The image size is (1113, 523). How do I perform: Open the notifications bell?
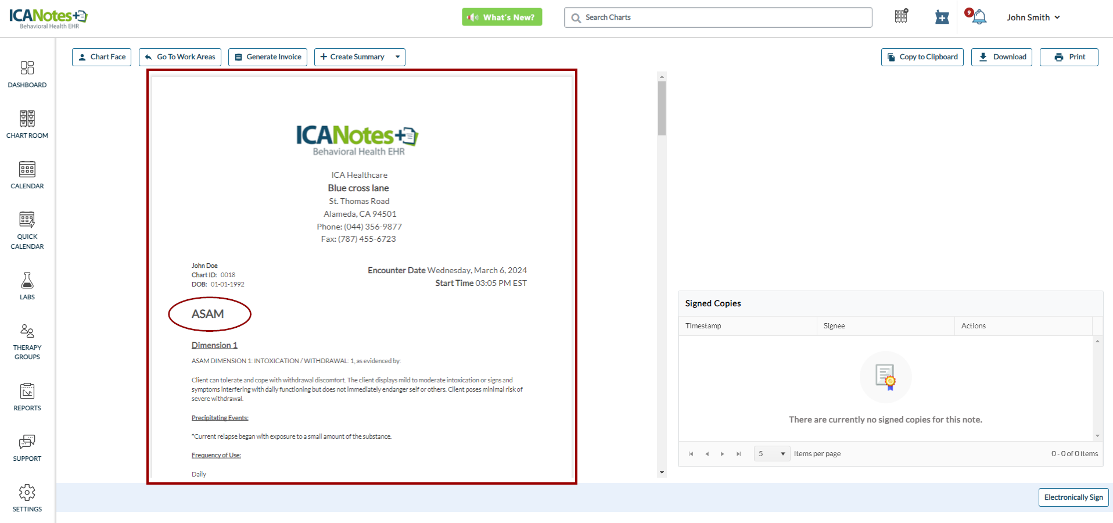pos(979,17)
